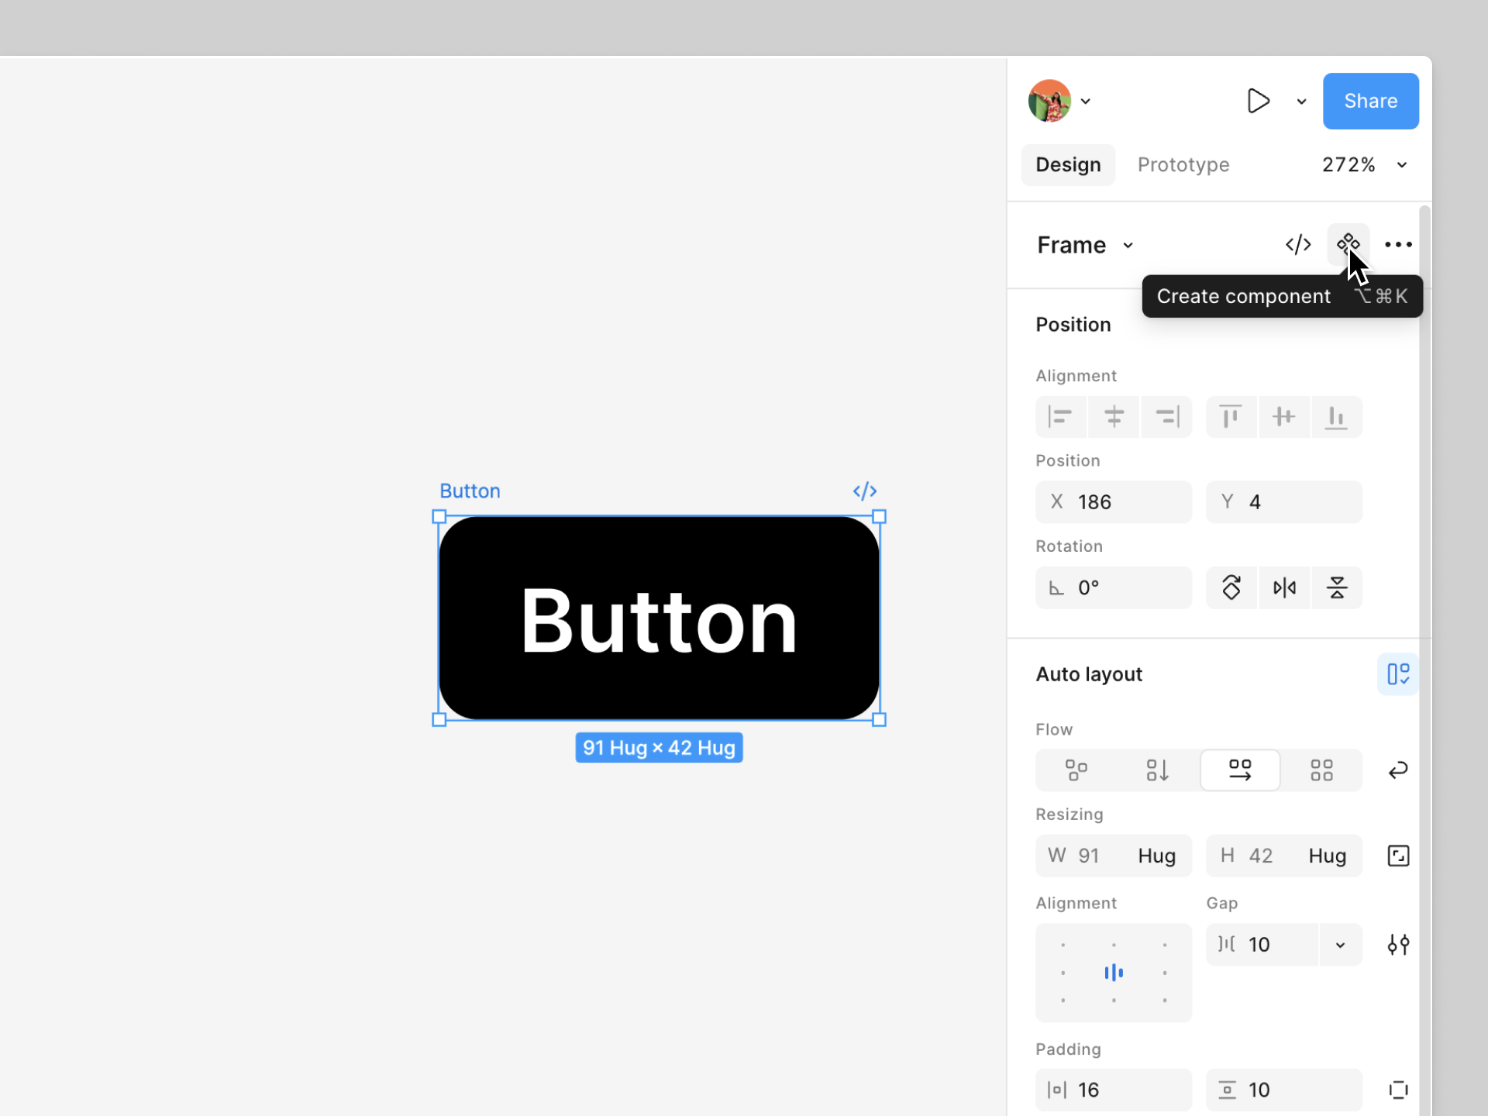This screenshot has width=1488, height=1116.
Task: Toggle wrap for auto layout flow
Action: [x=1398, y=770]
